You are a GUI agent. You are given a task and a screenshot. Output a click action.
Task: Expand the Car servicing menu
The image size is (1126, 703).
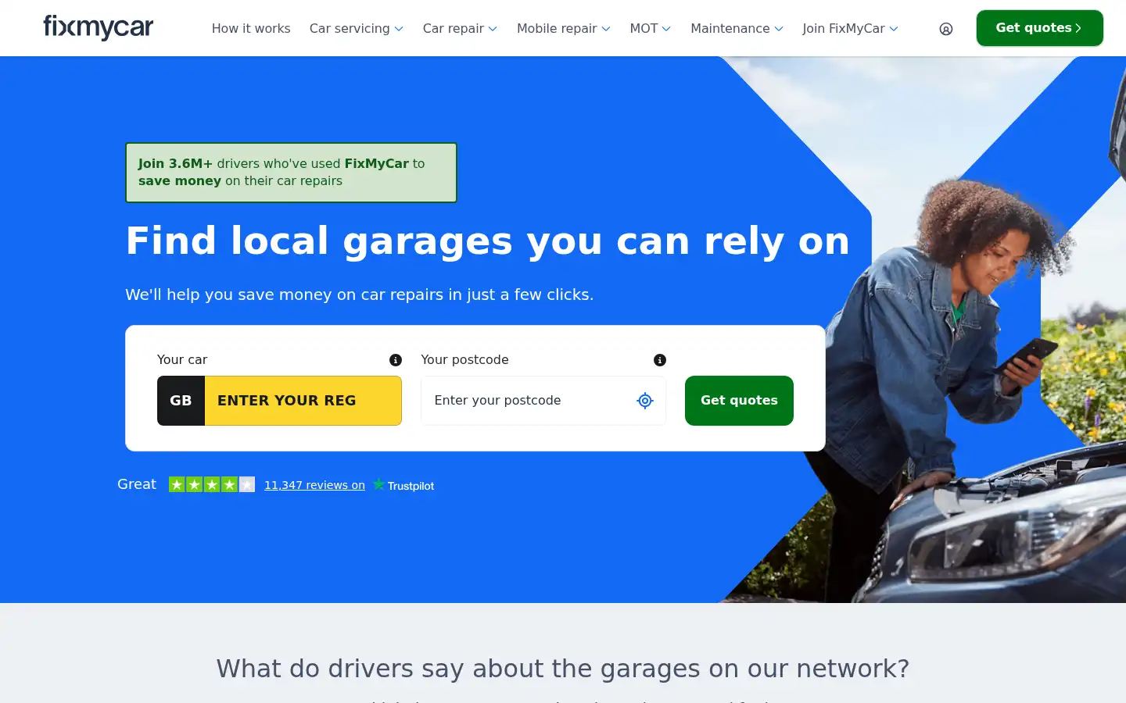coord(357,28)
